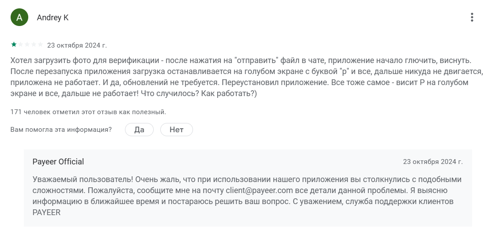
Task: Select reviewer name Andrey K
Action: pyautogui.click(x=53, y=18)
